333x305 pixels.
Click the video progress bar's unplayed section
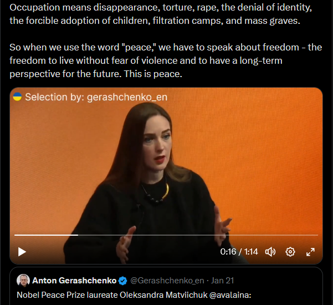198,235
